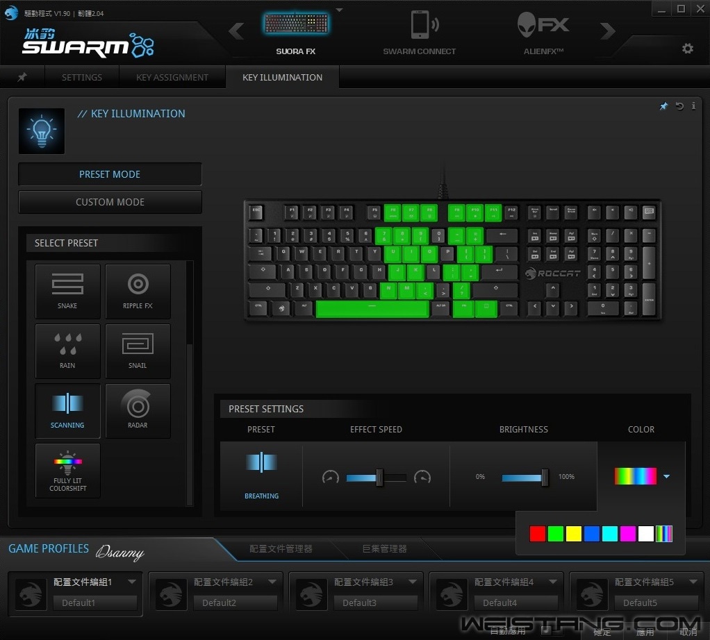710x640 pixels.
Task: Show panel info via the i icon
Action: [693, 106]
